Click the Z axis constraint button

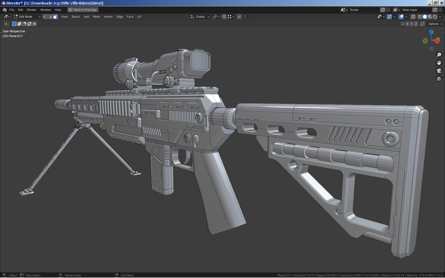coord(416,24)
